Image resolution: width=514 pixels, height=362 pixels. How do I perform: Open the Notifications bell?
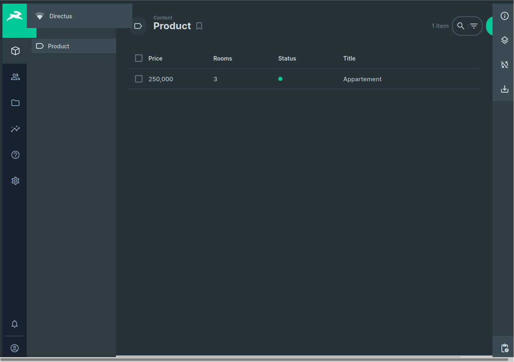click(15, 324)
